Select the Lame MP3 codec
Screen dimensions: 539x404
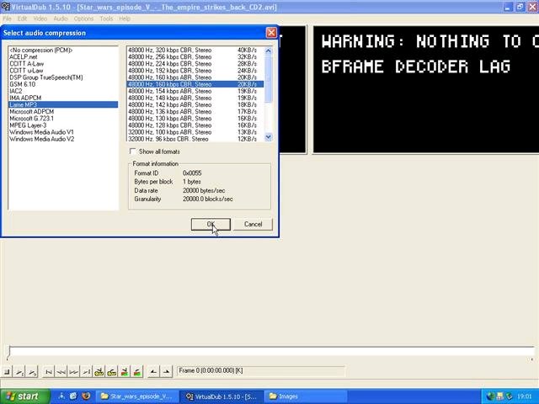click(x=63, y=104)
